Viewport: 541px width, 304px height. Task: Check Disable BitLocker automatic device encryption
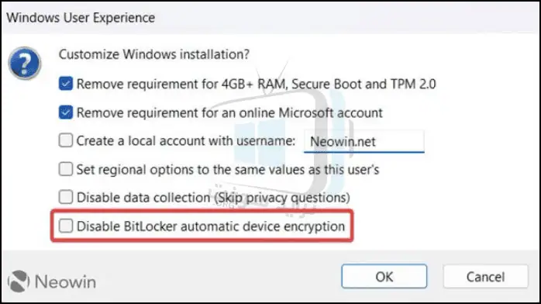[x=66, y=226]
